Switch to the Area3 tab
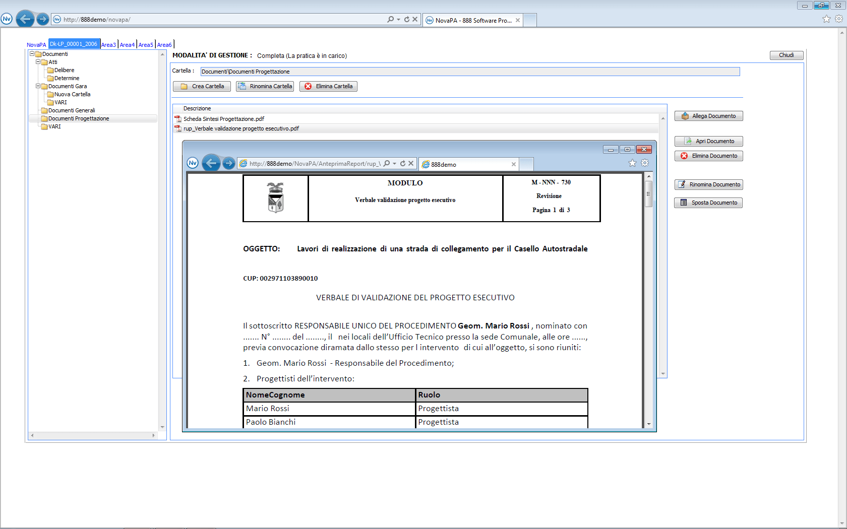This screenshot has width=847, height=529. coord(108,45)
